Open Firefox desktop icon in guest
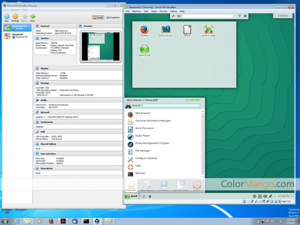 point(144,31)
